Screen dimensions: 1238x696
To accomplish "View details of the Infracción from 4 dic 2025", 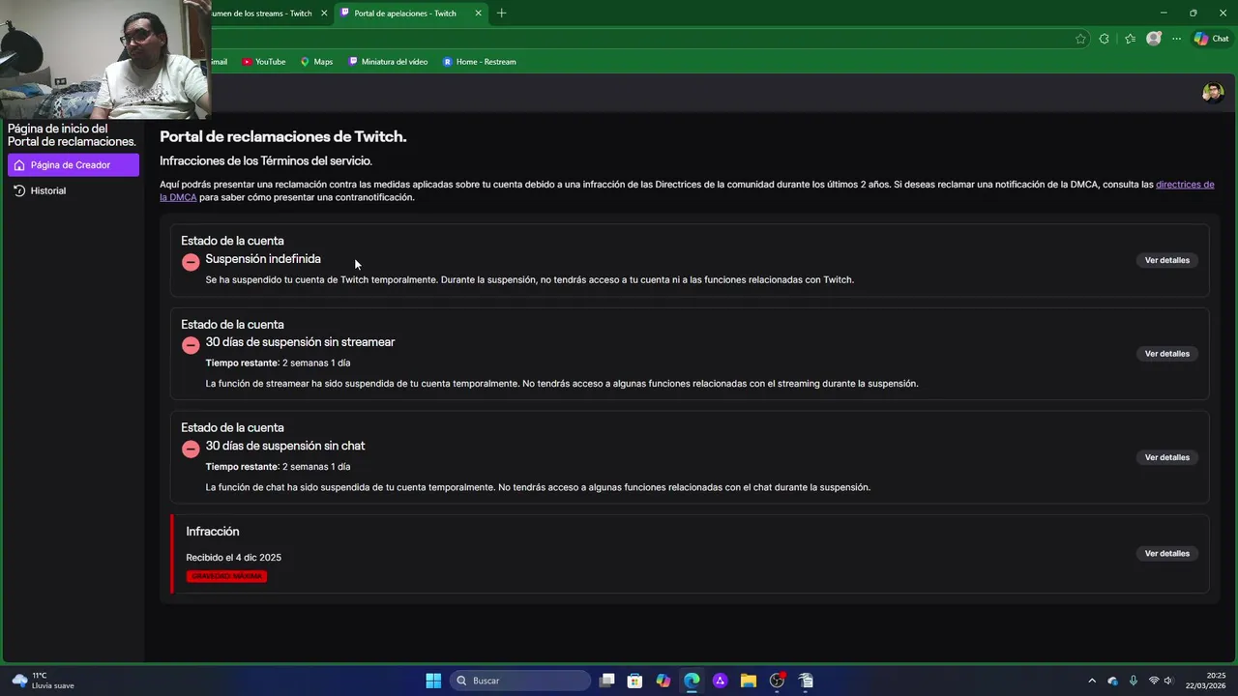I will (1166, 554).
